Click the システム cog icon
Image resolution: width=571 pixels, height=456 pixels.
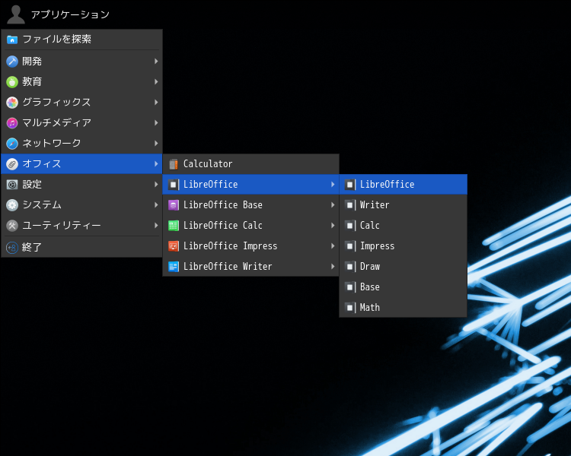(12, 205)
